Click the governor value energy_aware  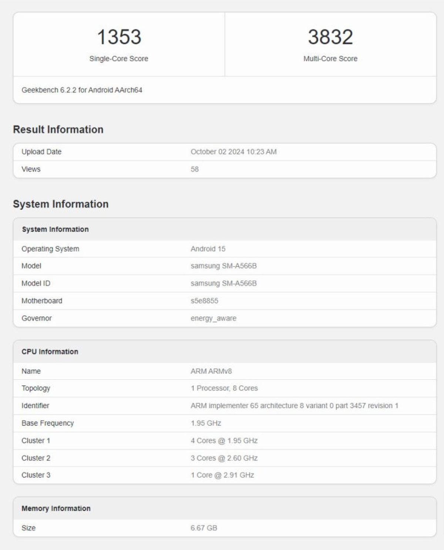pos(213,318)
